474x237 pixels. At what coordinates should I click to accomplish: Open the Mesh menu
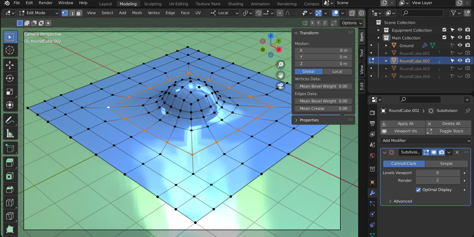point(137,13)
